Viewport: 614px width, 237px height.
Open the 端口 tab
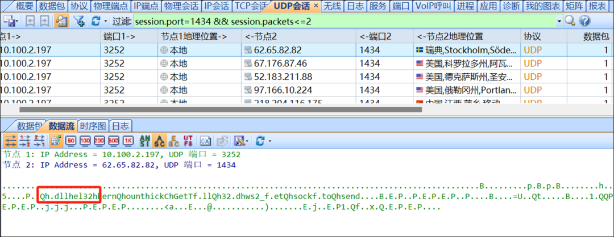(x=401, y=6)
